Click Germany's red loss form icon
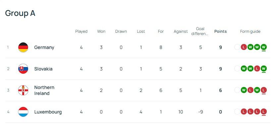 [244, 47]
